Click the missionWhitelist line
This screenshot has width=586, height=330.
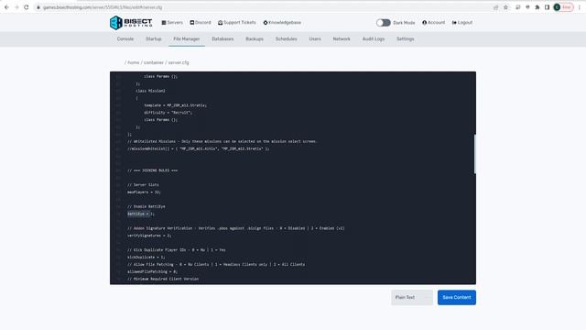tap(198, 148)
